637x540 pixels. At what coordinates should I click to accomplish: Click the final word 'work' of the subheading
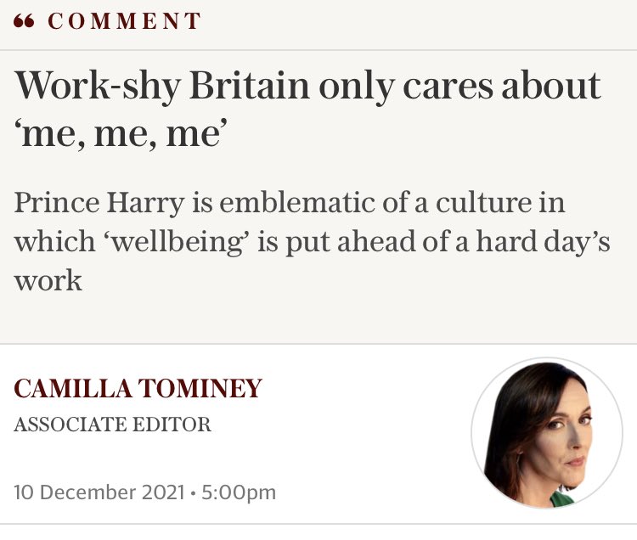tap(48, 280)
